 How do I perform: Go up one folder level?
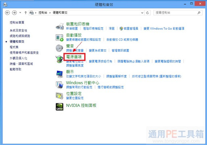[x=26, y=13]
